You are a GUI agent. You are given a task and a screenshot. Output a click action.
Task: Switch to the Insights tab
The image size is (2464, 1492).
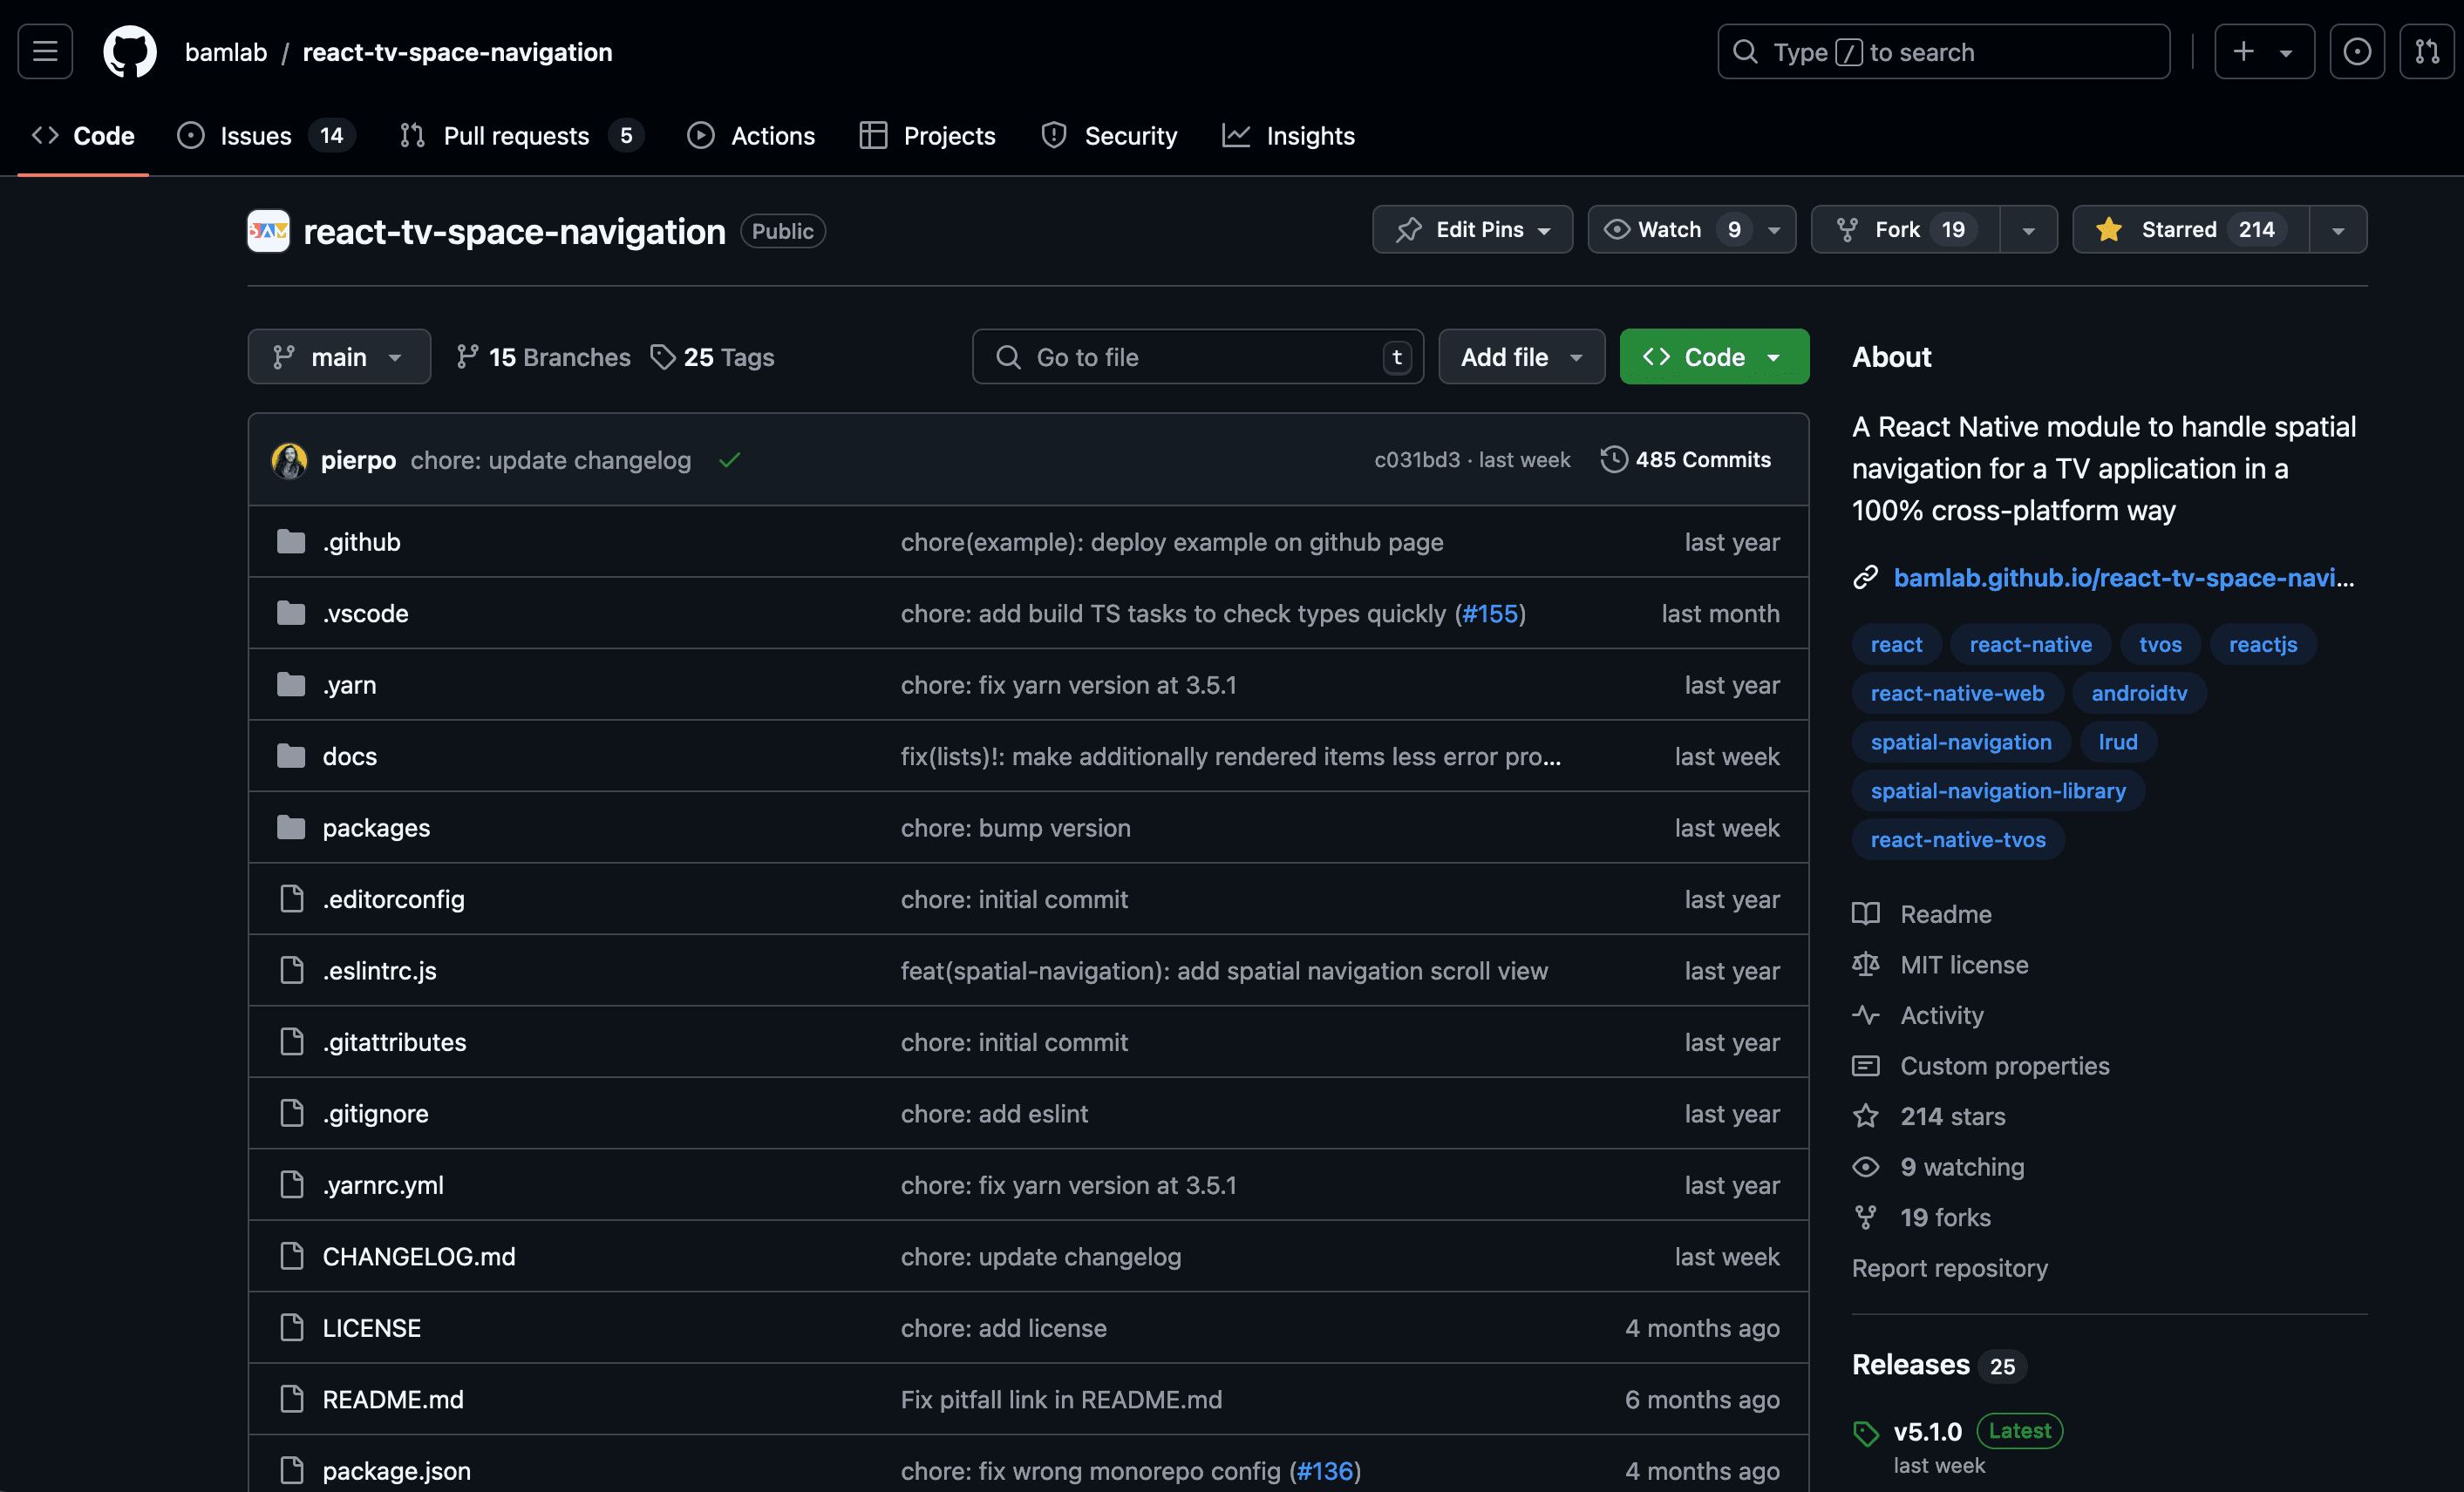(1288, 136)
